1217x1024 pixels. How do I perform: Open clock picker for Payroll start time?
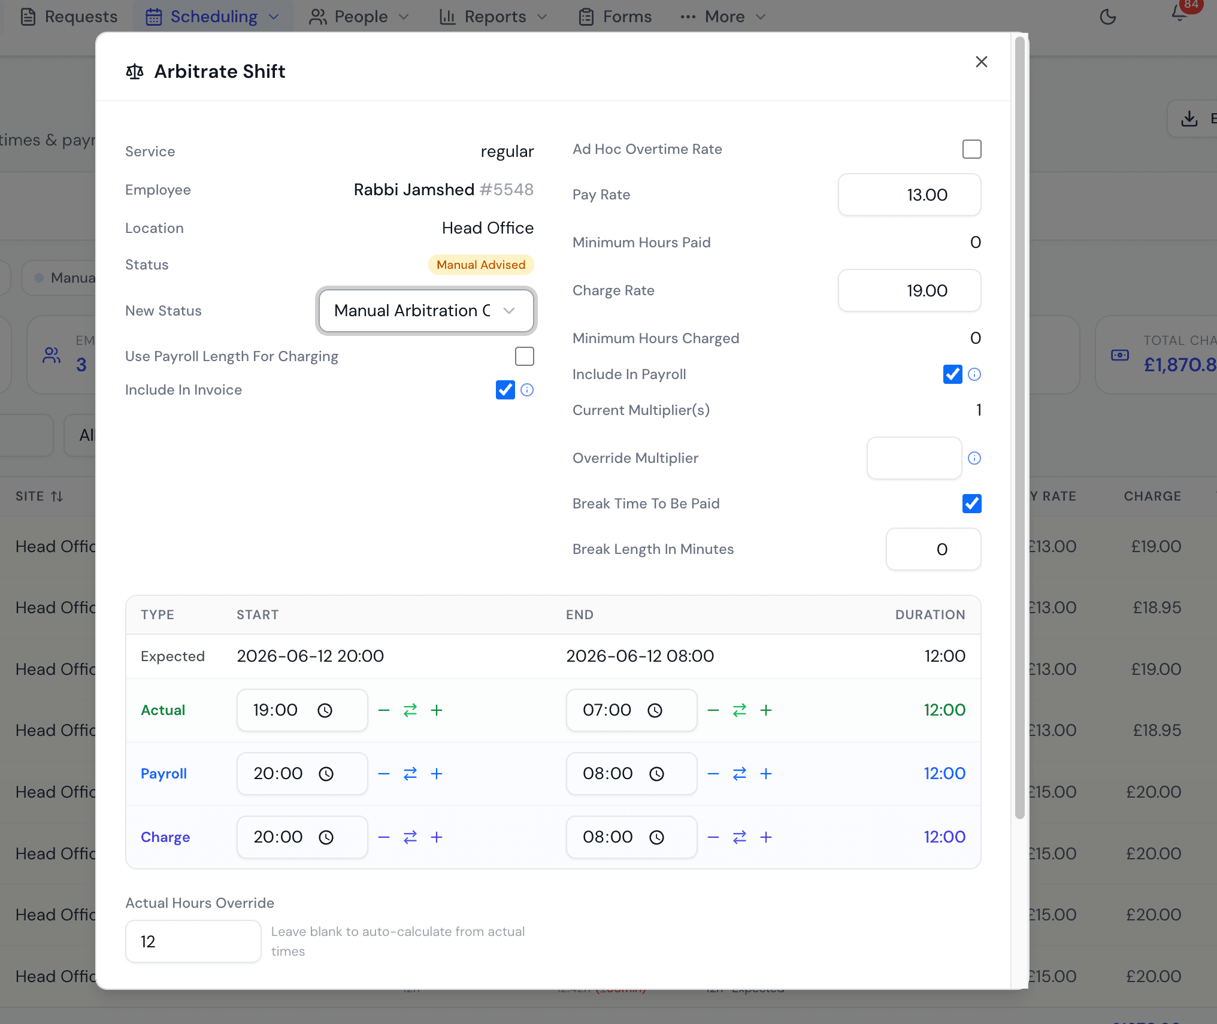pyautogui.click(x=326, y=774)
